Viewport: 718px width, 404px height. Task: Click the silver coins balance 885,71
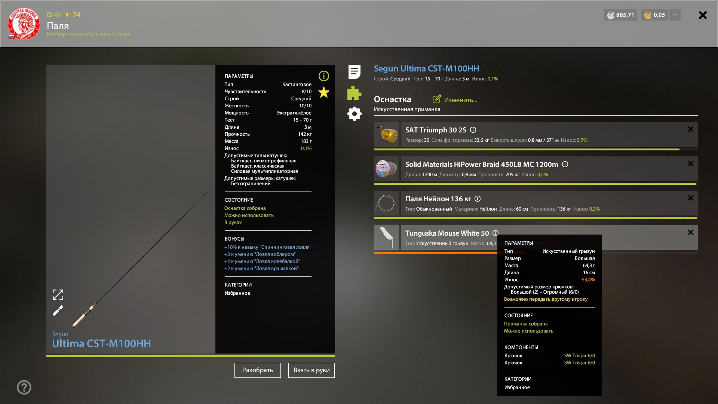pos(620,15)
